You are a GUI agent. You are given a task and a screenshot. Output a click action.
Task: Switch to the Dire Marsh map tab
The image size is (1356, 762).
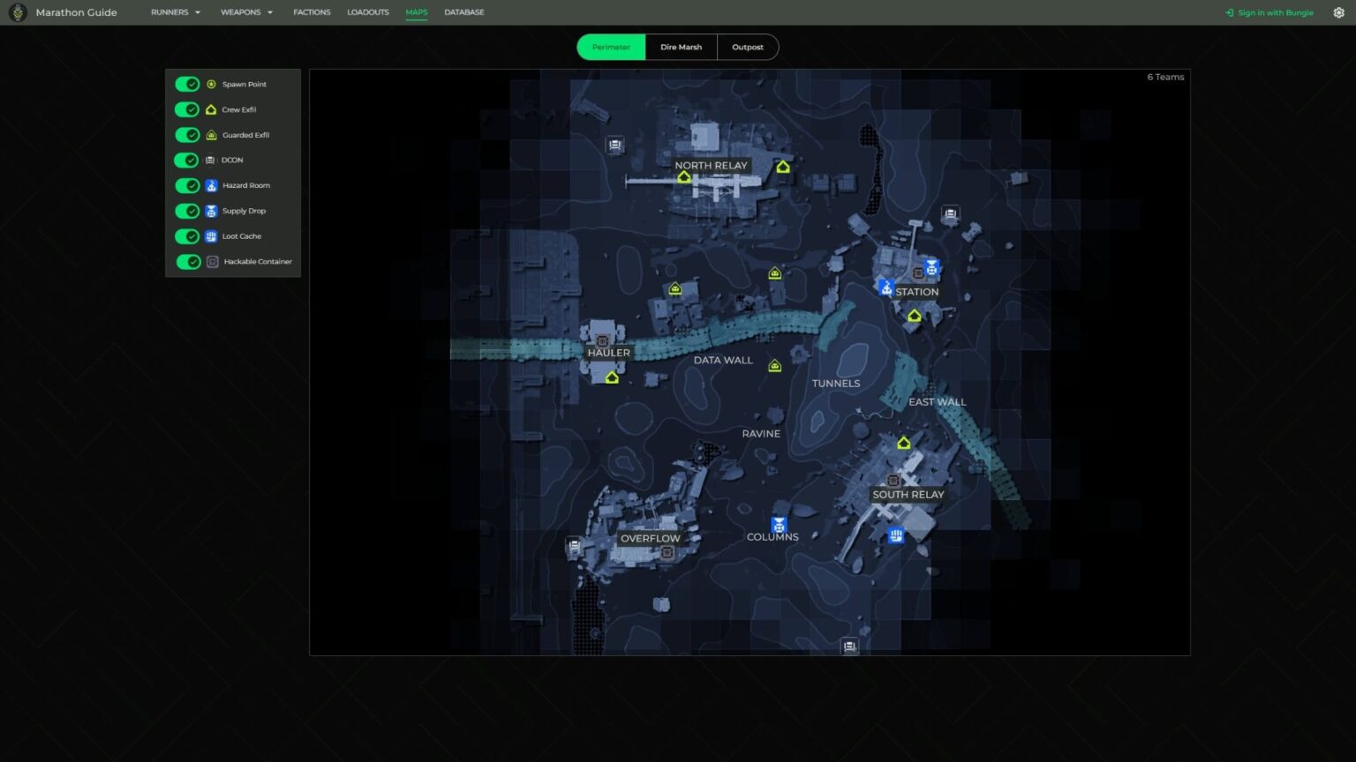coord(682,47)
